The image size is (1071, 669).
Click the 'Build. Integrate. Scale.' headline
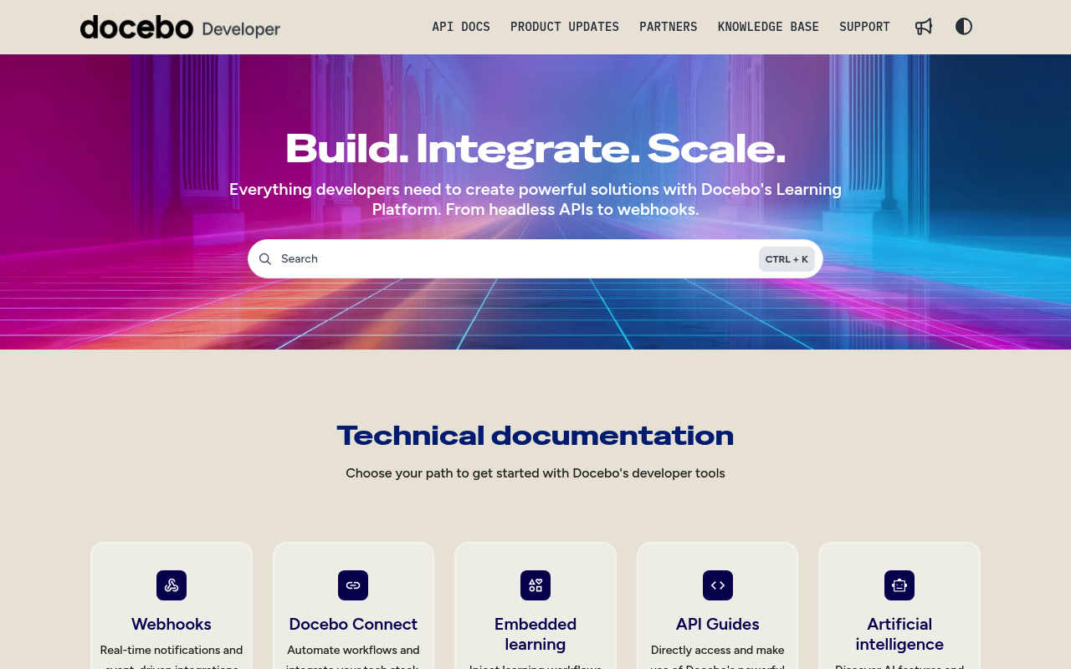[535, 149]
